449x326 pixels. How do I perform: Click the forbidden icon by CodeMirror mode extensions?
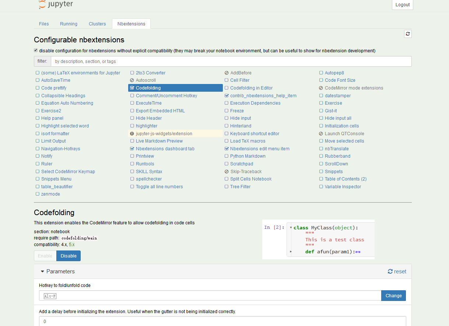[x=321, y=88]
